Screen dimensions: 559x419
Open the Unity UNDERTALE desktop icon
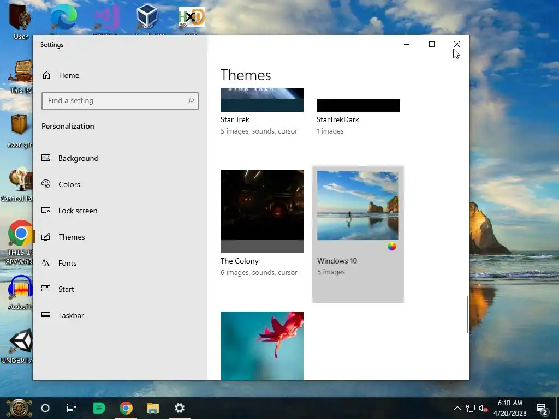coord(17,346)
